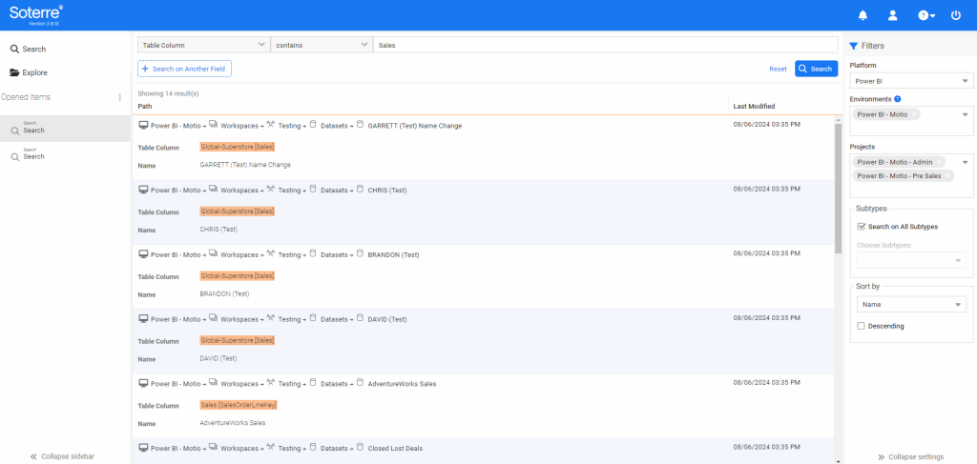
Task: Enable the Descending checkbox
Action: pos(862,326)
